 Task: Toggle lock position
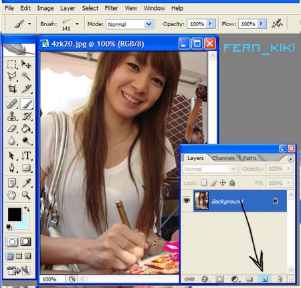point(223,183)
